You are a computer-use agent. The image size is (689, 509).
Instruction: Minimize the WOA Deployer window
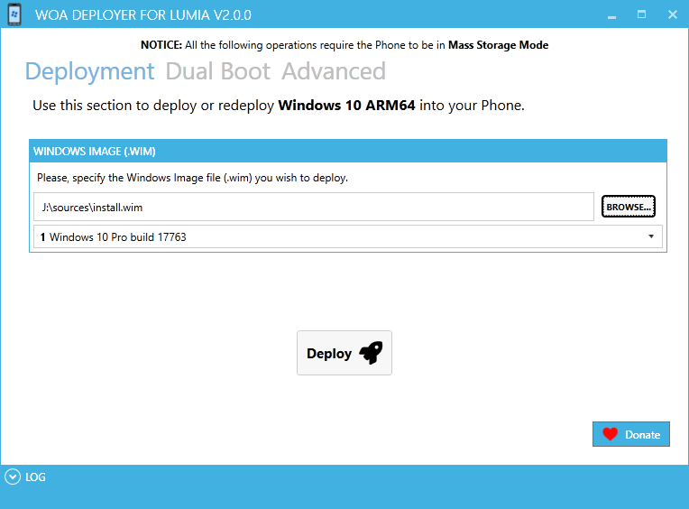pyautogui.click(x=611, y=15)
